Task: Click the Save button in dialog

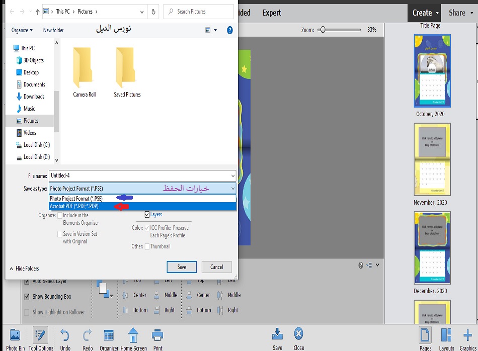Action: pyautogui.click(x=182, y=267)
